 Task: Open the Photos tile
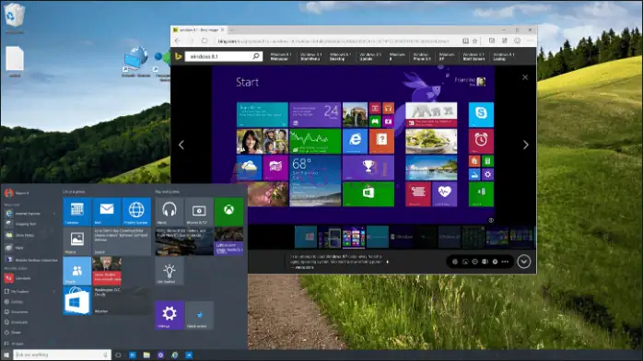76,241
